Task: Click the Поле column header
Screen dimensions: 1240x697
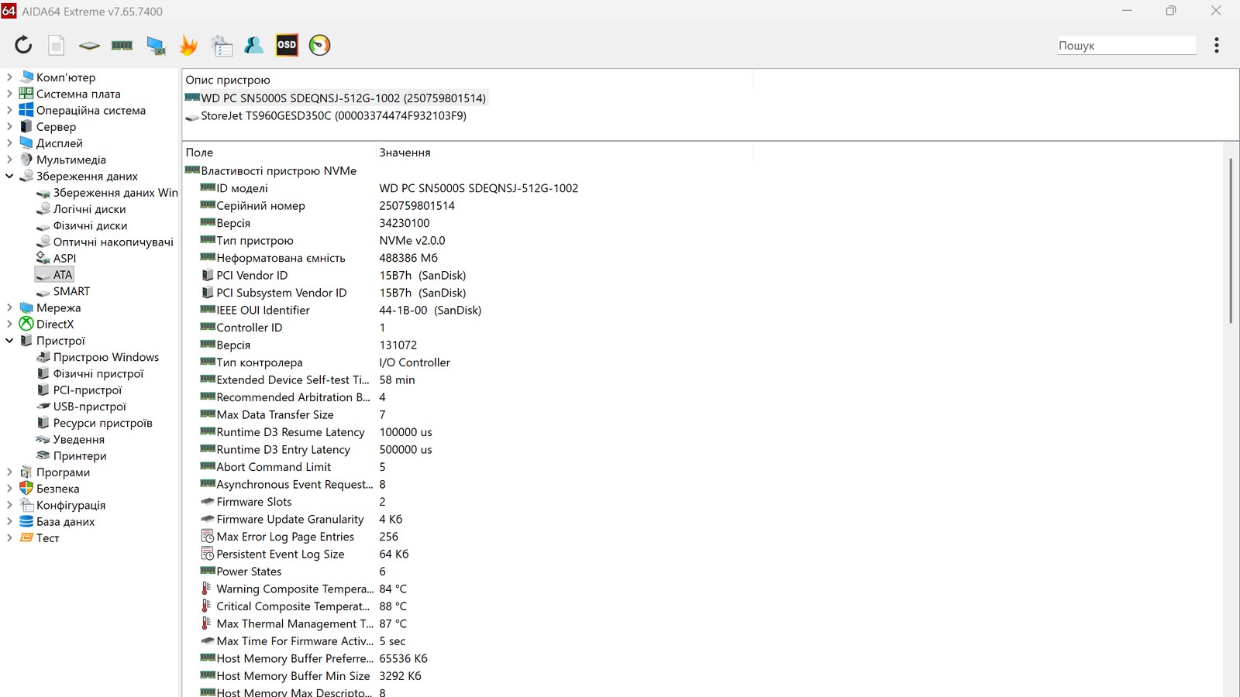Action: [279, 153]
